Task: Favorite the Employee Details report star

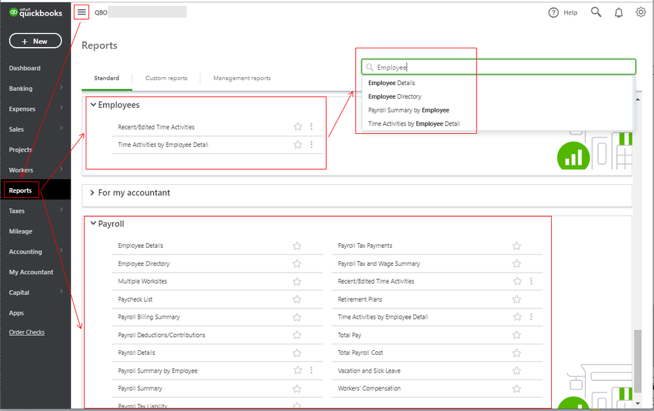Action: [297, 246]
